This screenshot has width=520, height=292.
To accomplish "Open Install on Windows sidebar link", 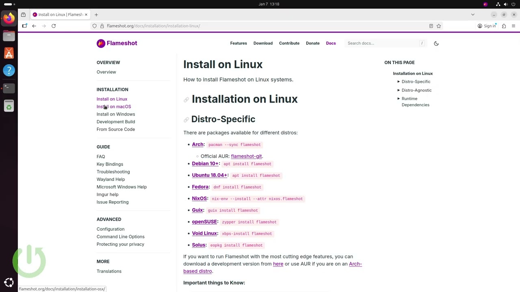I will click(x=116, y=114).
